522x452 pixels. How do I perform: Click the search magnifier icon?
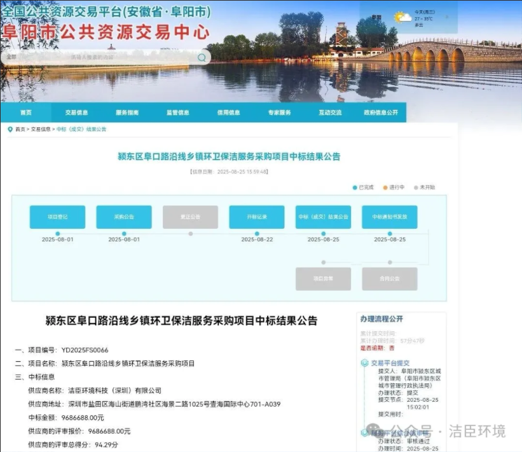coord(202,57)
